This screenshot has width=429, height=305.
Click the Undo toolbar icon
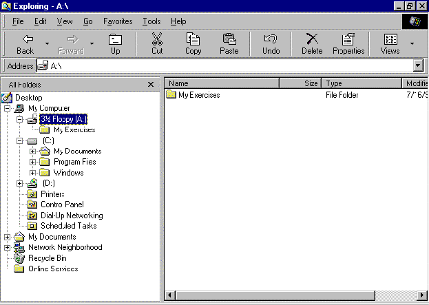point(271,43)
